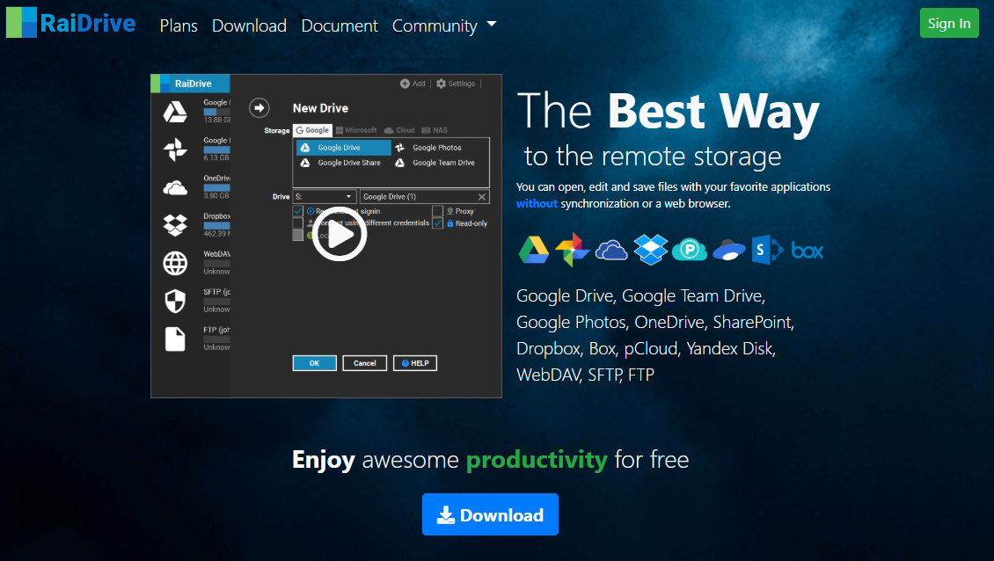Click the Dropbox 462.39 usage bar

coord(216,226)
